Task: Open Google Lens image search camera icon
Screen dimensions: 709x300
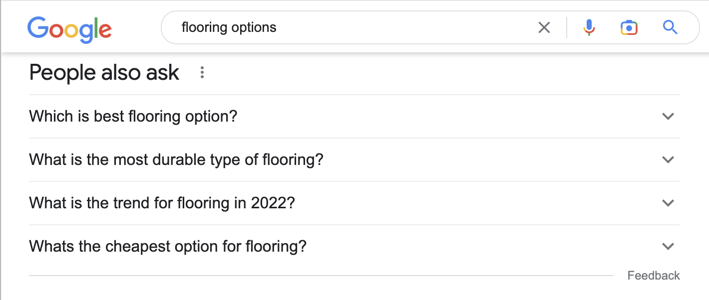Action: [629, 27]
